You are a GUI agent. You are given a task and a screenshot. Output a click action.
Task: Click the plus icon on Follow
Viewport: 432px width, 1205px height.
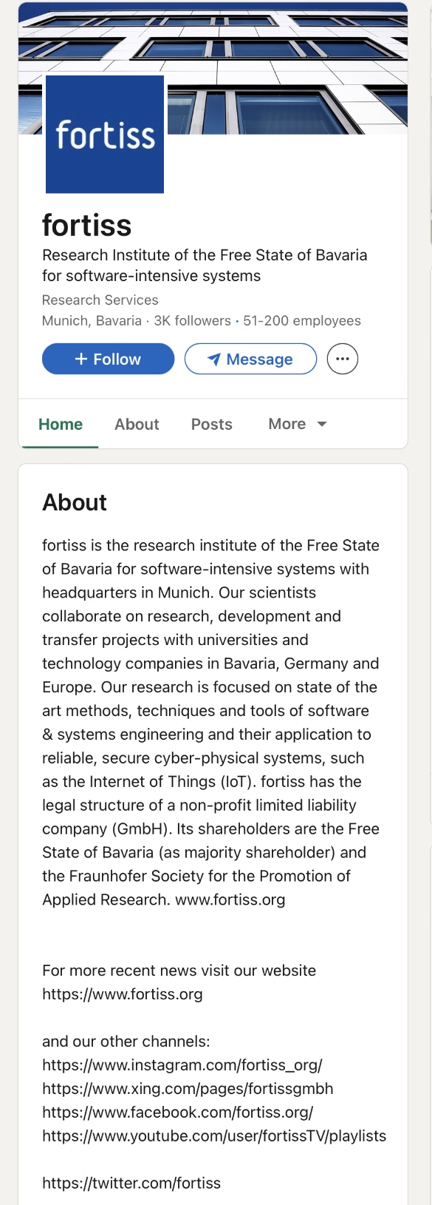point(81,359)
